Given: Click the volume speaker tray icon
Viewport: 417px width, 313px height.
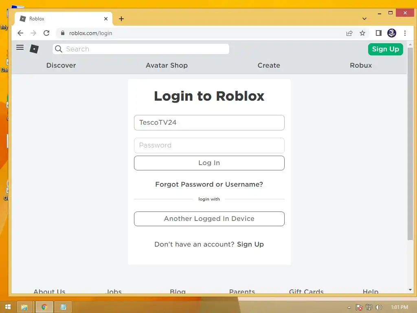Looking at the screenshot, I should tap(378, 307).
